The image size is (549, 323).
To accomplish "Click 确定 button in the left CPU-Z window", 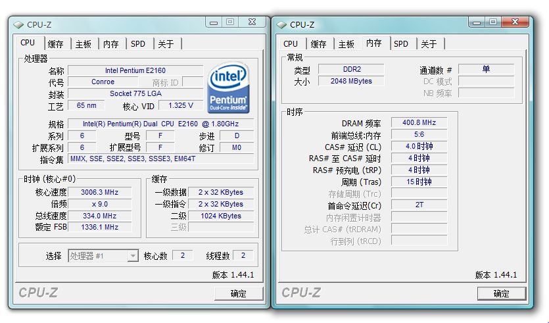I will click(x=239, y=293).
